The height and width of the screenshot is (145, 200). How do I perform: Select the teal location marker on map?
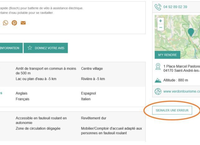[x=191, y=31]
